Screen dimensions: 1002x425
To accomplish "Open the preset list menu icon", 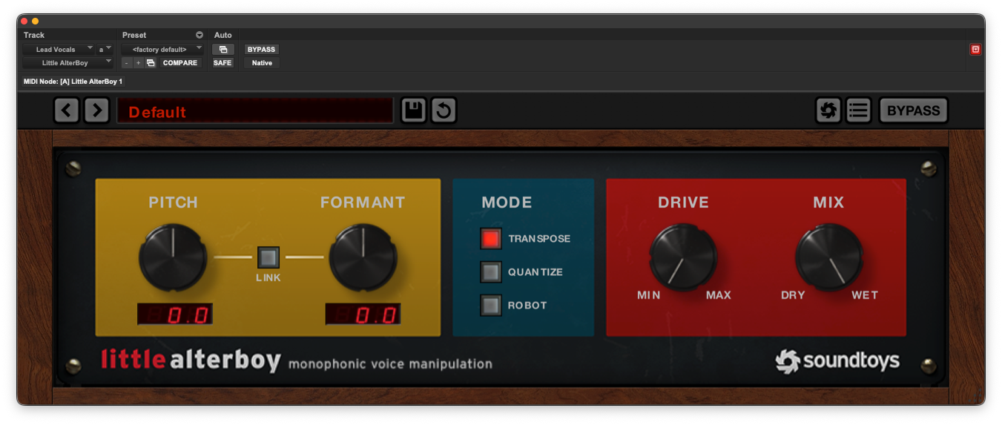I will [x=858, y=111].
